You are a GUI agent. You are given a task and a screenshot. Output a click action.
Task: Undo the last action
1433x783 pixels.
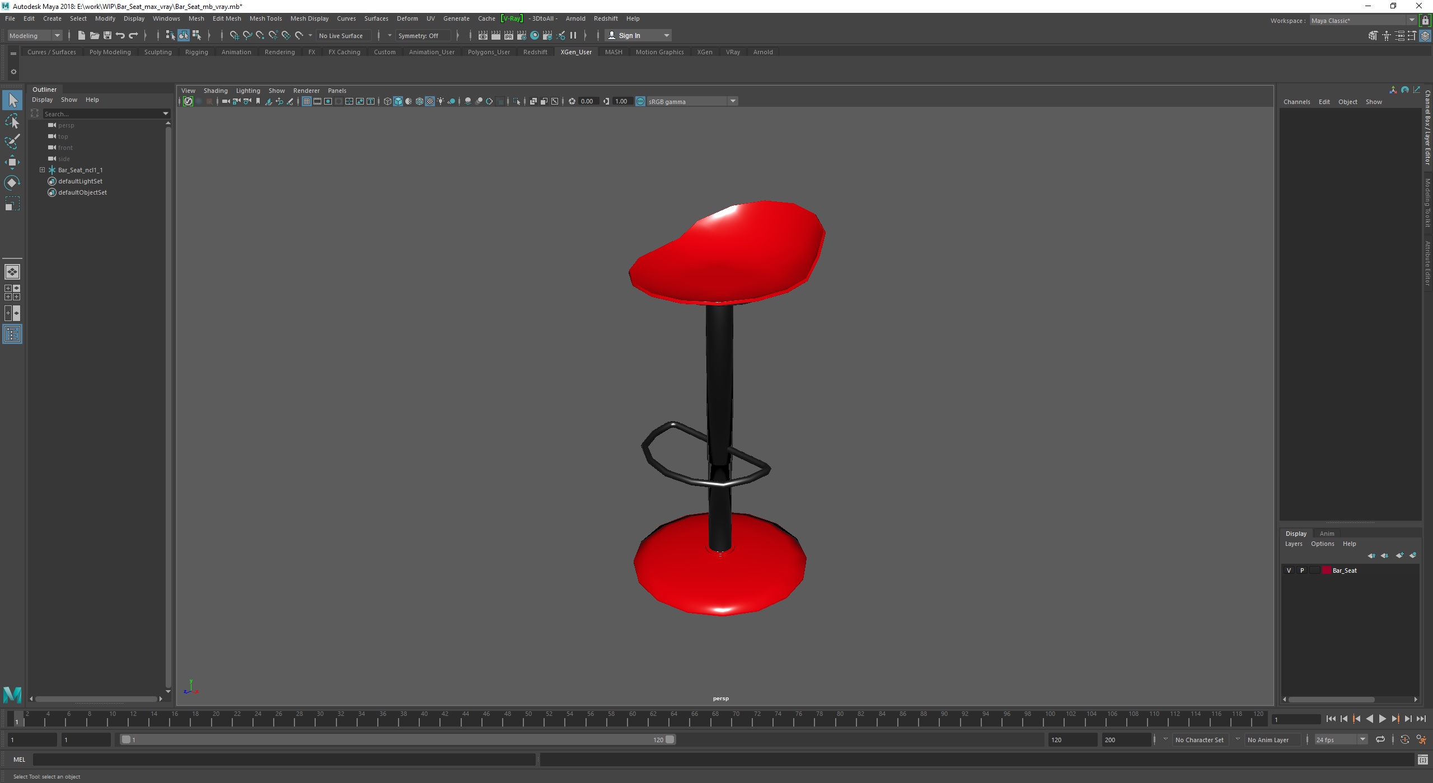click(x=120, y=35)
